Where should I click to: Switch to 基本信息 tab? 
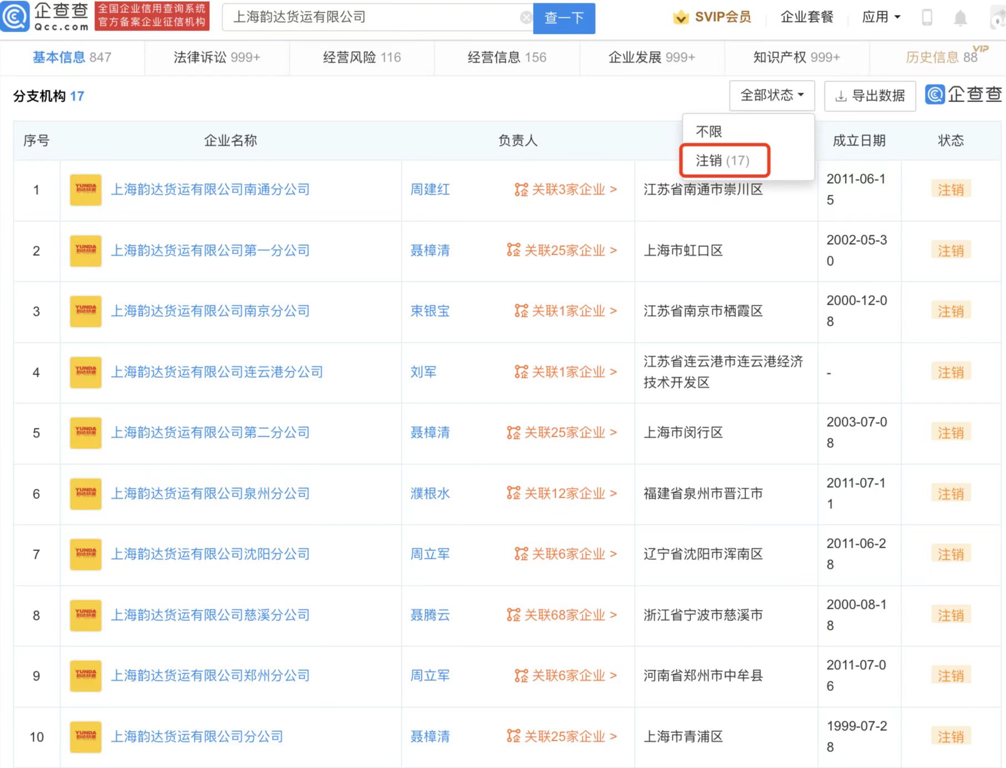point(72,57)
